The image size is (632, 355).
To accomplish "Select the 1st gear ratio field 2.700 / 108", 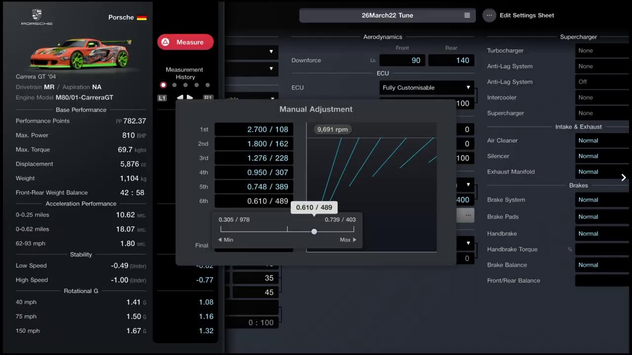I will (x=254, y=129).
